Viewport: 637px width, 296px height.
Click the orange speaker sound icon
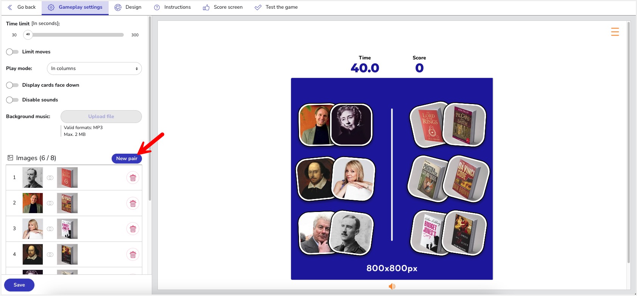tap(392, 287)
